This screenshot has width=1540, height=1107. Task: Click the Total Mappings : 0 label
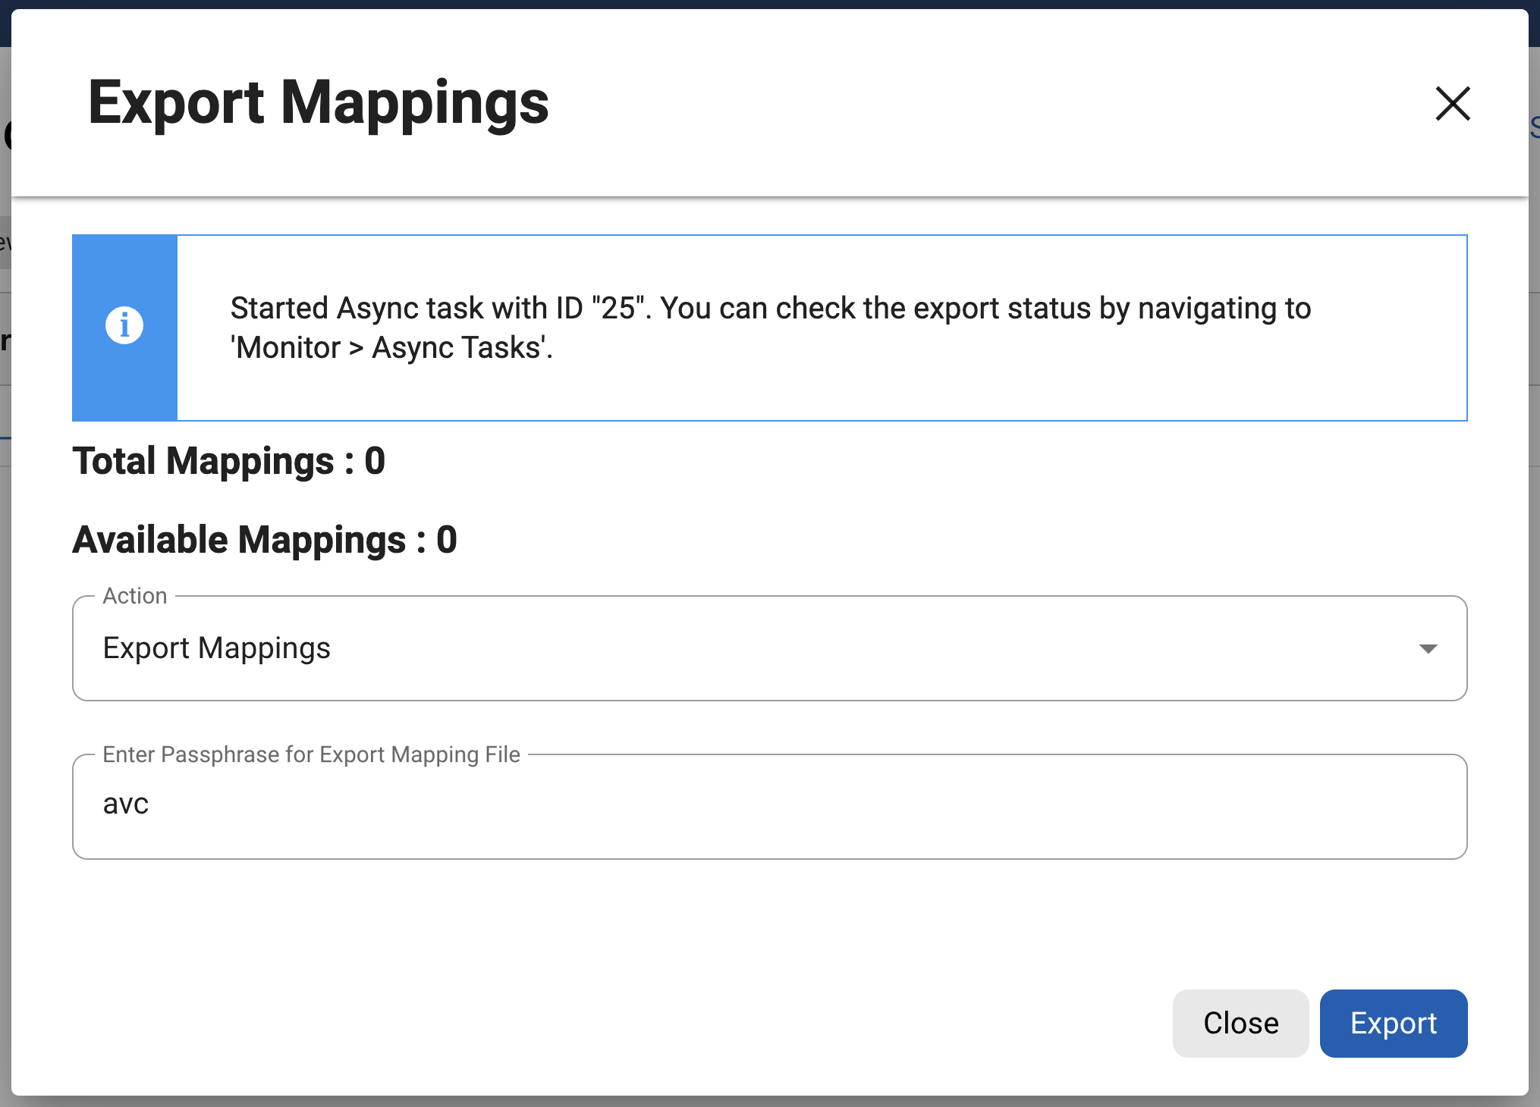coord(228,461)
